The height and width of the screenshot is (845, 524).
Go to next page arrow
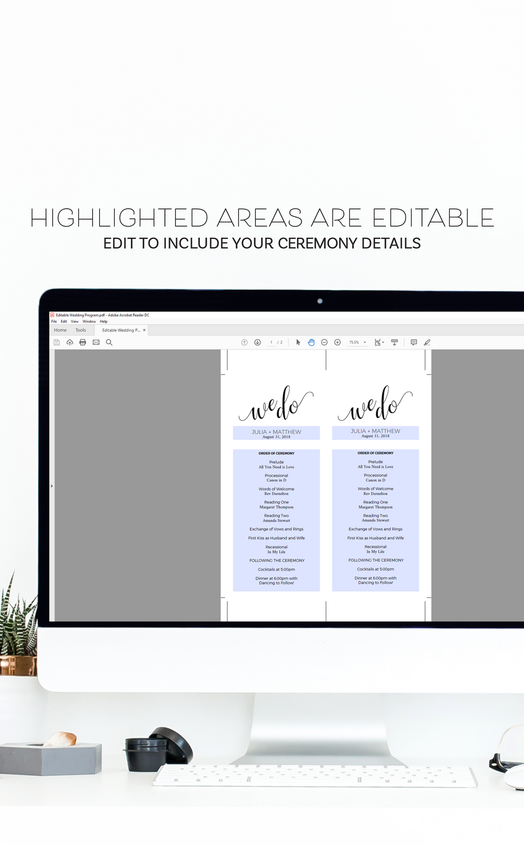tap(258, 343)
